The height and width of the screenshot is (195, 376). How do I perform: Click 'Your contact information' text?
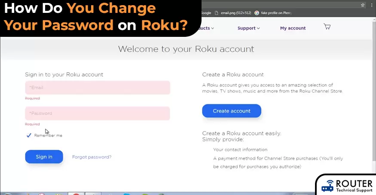click(x=240, y=150)
